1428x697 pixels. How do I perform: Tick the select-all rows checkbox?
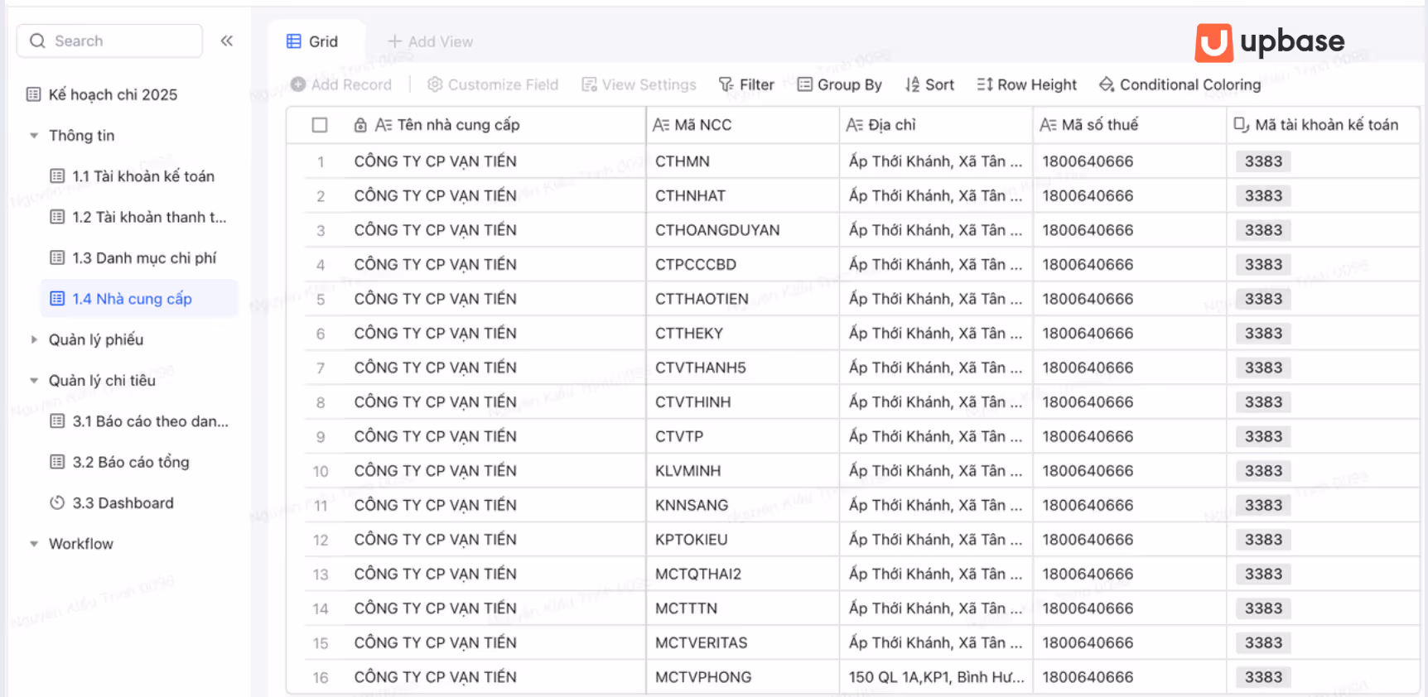320,125
